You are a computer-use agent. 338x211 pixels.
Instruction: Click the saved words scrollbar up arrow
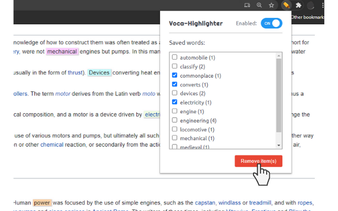(x=279, y=56)
